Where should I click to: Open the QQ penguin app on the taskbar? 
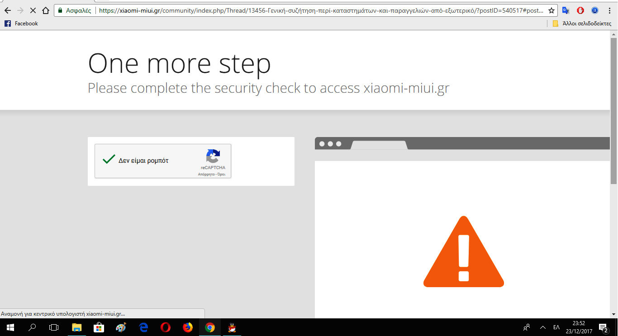click(232, 327)
